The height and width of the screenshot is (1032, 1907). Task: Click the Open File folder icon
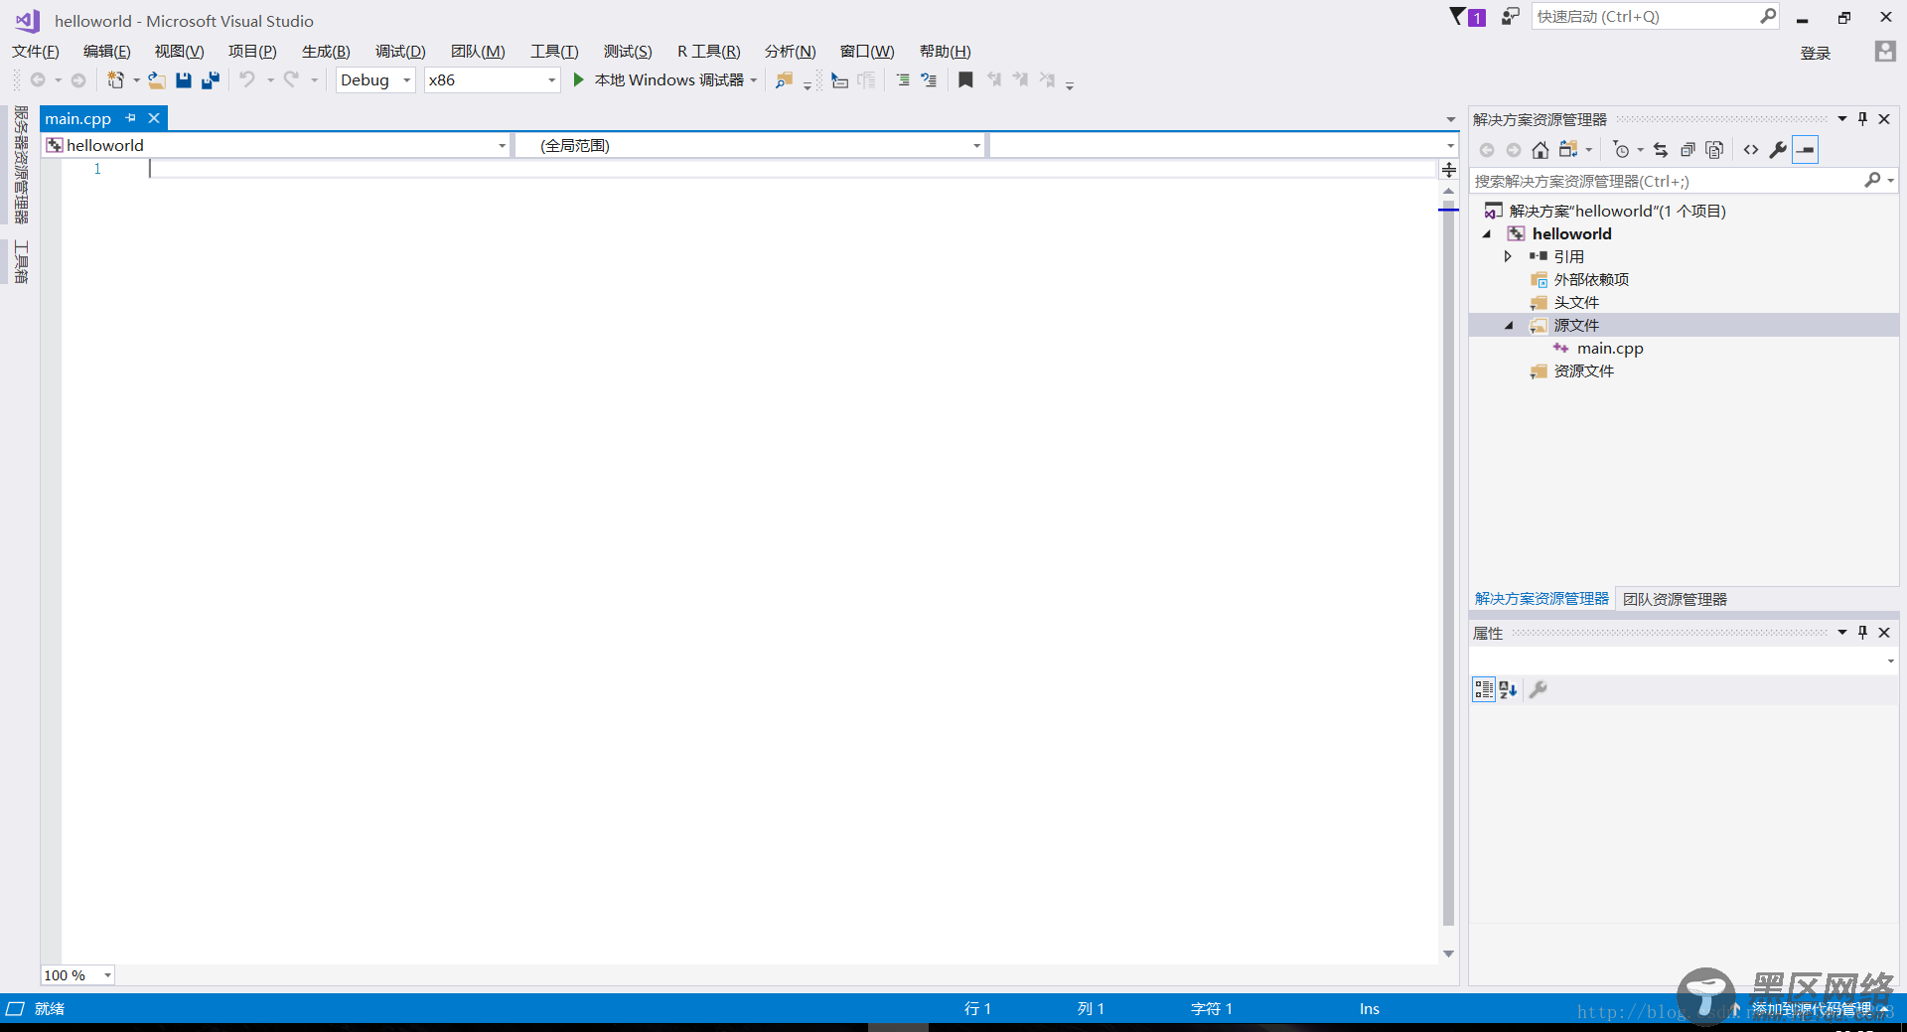point(156,80)
